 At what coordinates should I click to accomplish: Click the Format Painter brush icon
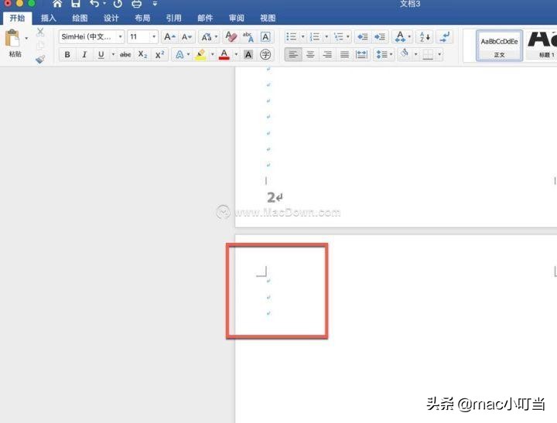40,60
